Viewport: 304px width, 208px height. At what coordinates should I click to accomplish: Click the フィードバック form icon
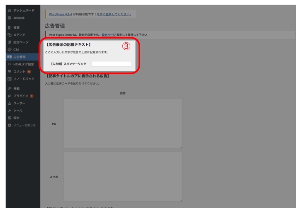10,79
